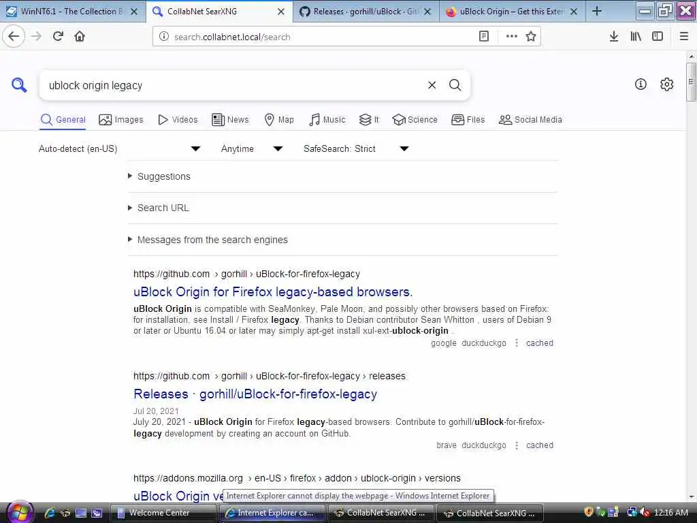Select the Science search category

(415, 120)
